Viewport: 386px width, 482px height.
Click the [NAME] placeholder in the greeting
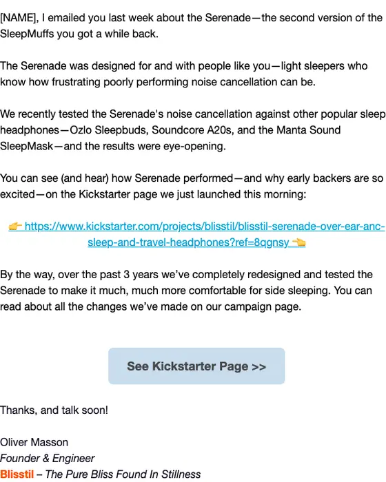tap(19, 18)
